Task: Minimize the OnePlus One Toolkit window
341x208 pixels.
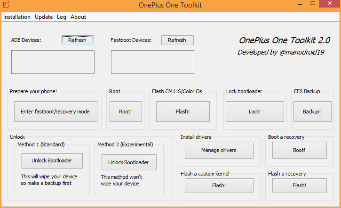Action: tap(300, 4)
